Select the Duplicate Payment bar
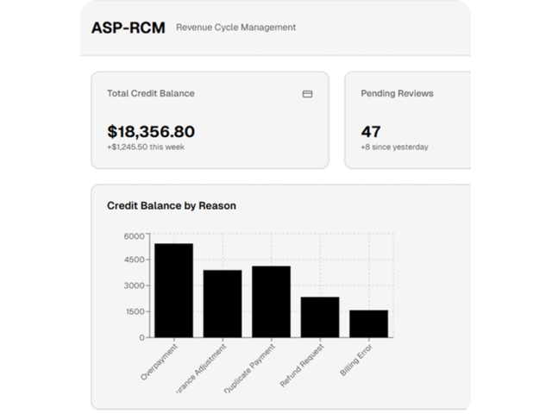 [x=271, y=301]
